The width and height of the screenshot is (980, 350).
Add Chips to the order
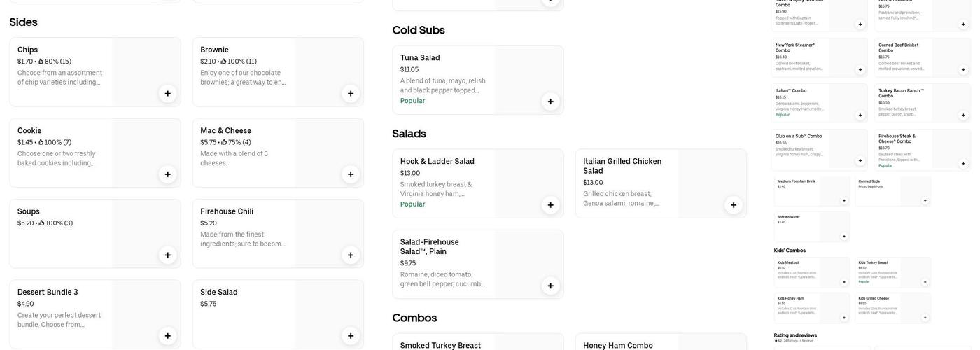pyautogui.click(x=167, y=94)
